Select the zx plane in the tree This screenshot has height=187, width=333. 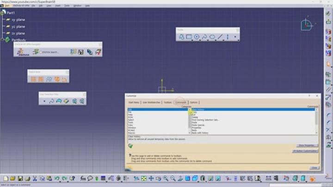click(18, 33)
